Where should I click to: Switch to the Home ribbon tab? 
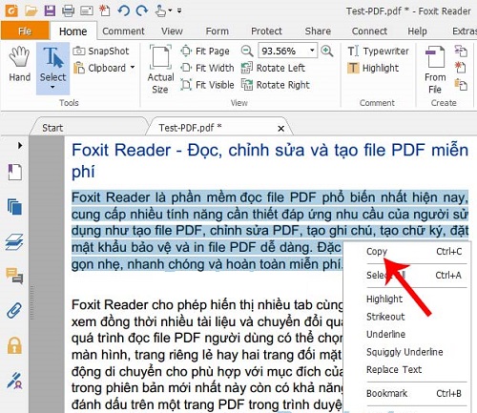coord(73,31)
